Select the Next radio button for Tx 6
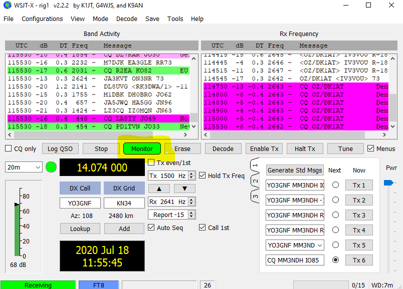 (335, 260)
